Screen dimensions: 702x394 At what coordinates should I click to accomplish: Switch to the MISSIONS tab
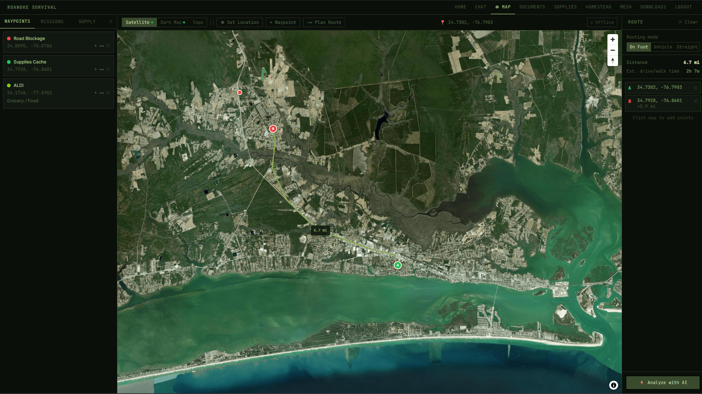tap(52, 22)
